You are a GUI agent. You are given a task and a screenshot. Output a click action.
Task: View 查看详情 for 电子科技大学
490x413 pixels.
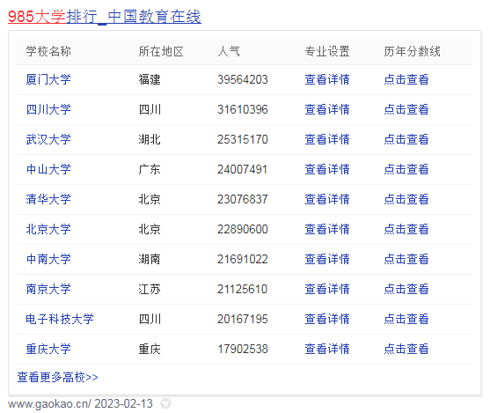coord(327,319)
